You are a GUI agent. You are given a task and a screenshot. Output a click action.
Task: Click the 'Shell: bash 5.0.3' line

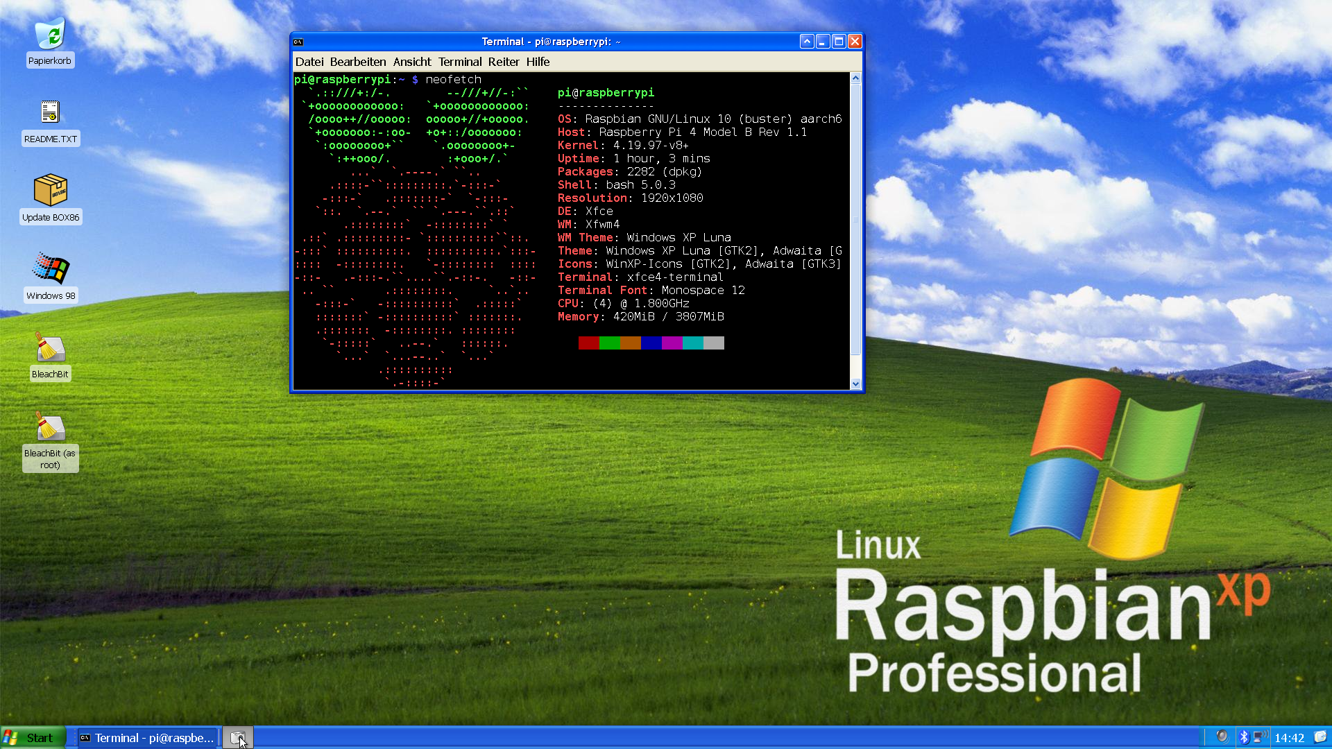[616, 185]
